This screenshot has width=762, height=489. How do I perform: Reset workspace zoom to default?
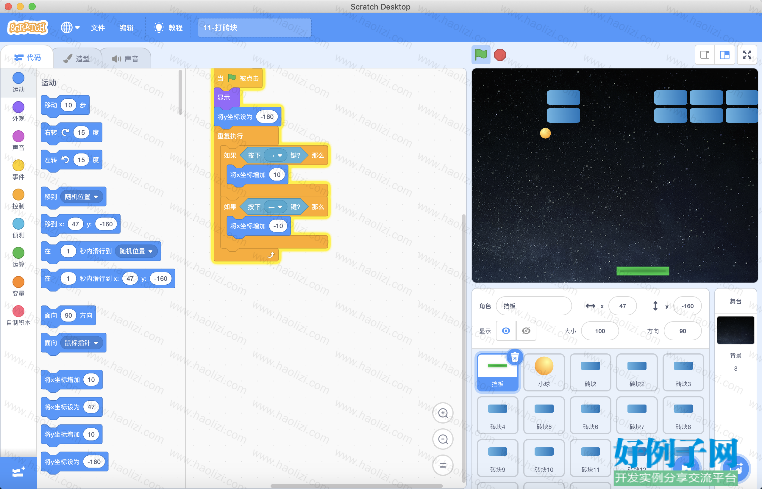443,465
